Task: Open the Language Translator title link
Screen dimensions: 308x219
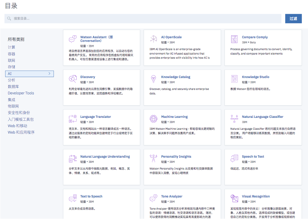Action: click(x=96, y=117)
